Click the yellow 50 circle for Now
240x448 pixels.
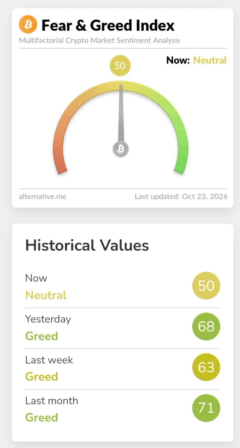tap(206, 286)
